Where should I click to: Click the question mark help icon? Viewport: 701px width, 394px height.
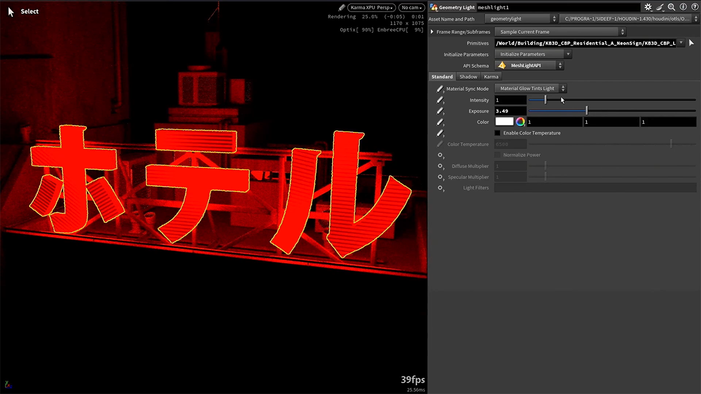(x=694, y=7)
